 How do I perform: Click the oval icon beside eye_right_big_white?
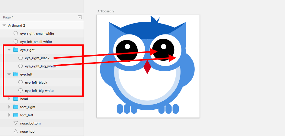[x=21, y=66]
